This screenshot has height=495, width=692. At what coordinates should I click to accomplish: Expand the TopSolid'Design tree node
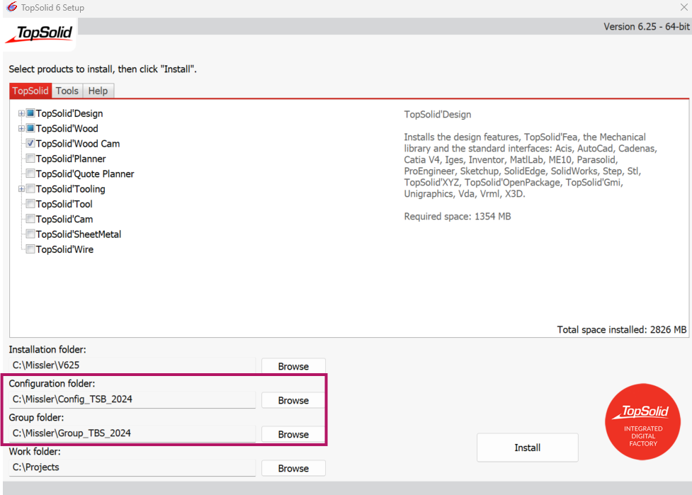pyautogui.click(x=21, y=113)
